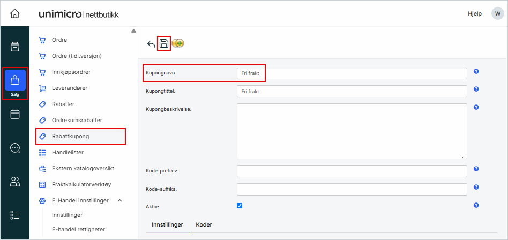Open the W user avatar menu
The height and width of the screenshot is (240, 508).
coord(497,13)
